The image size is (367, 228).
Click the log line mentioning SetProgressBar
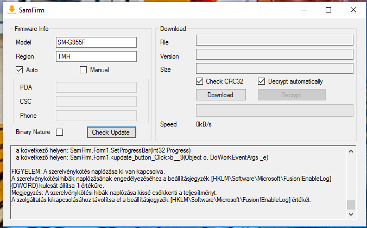point(103,150)
